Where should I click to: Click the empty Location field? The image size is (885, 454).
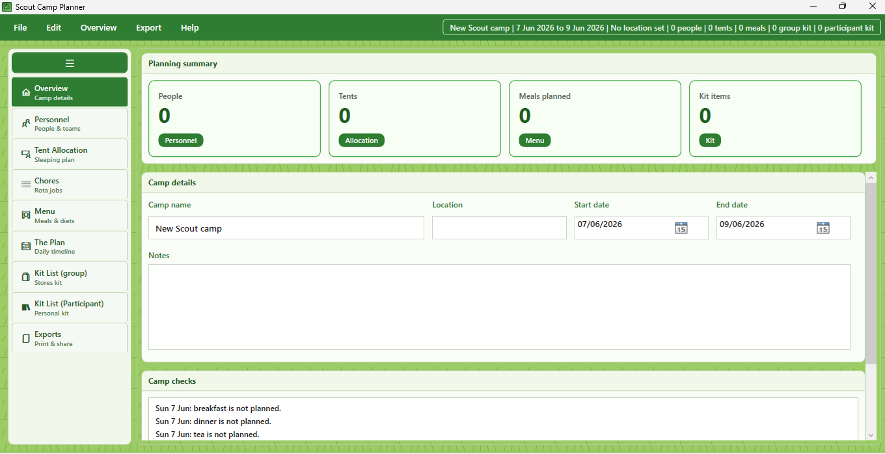click(x=499, y=228)
